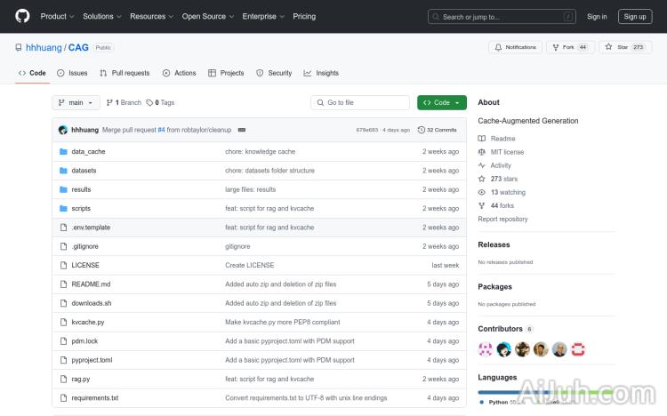667x416 pixels.
Task: Click the first contributor avatar
Action: [485, 349]
